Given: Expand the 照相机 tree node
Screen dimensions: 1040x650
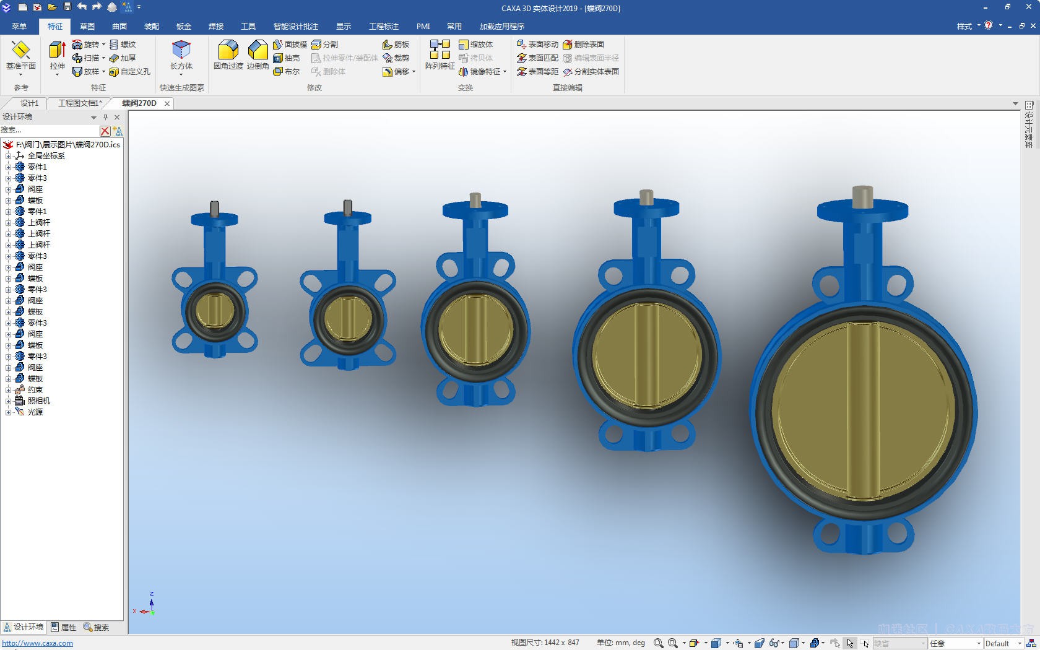Looking at the screenshot, I should [x=9, y=401].
